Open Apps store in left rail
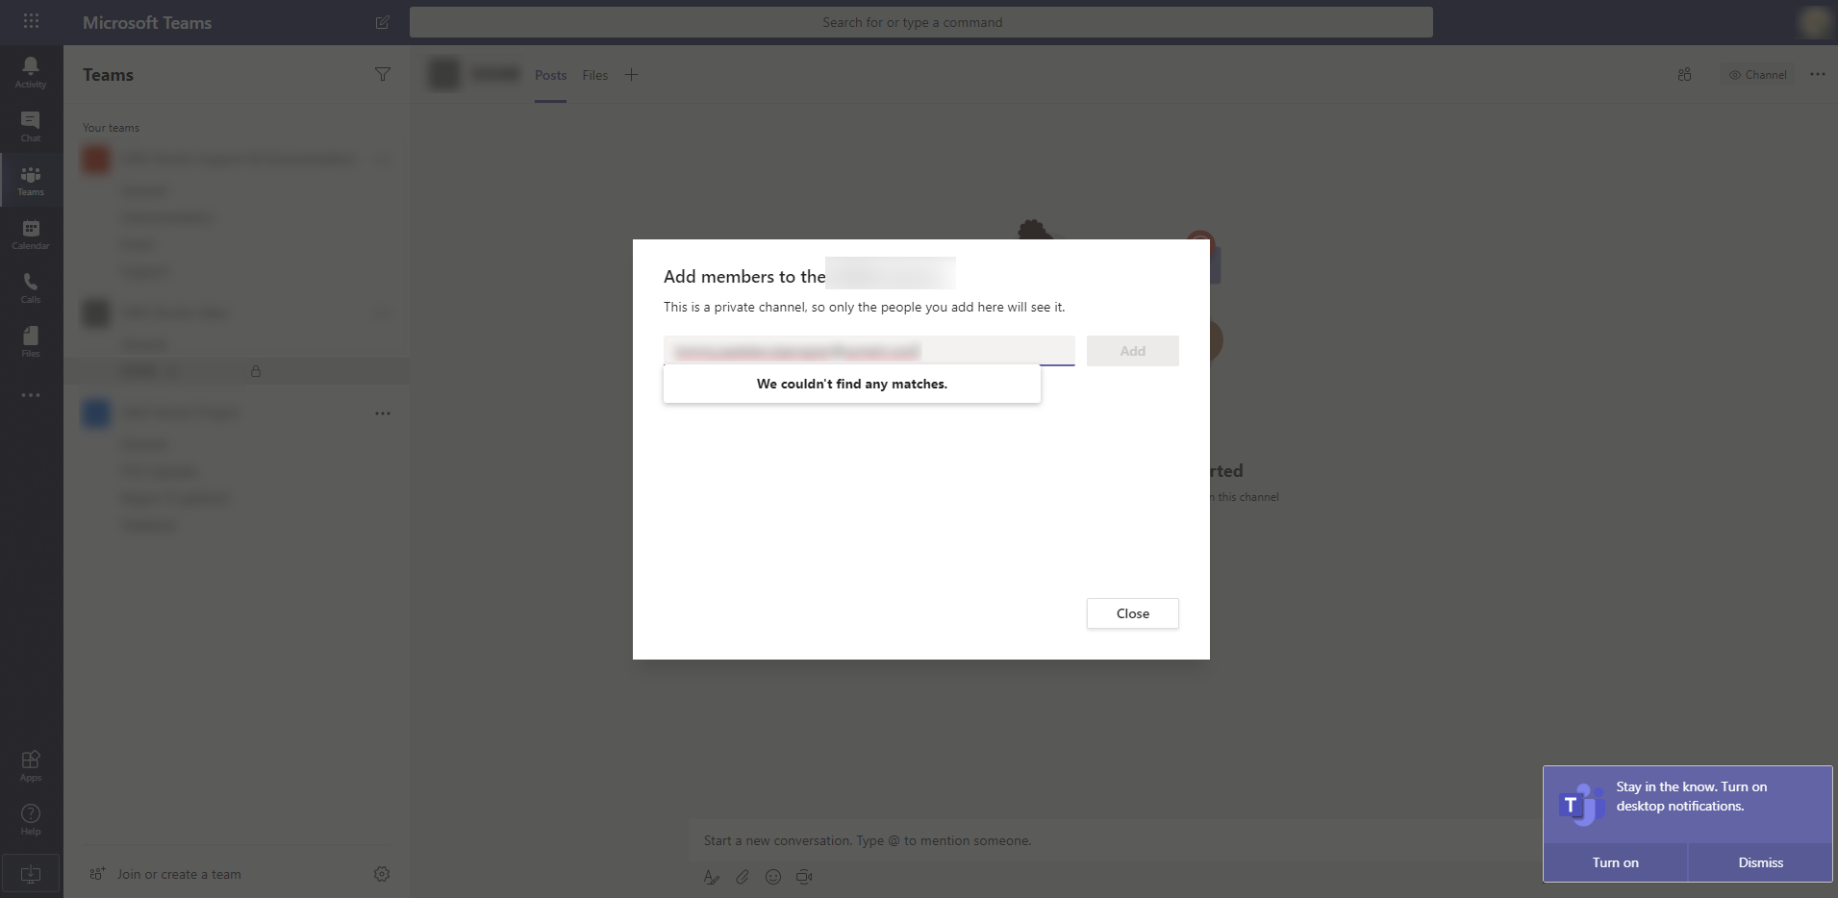This screenshot has width=1838, height=898. [31, 765]
